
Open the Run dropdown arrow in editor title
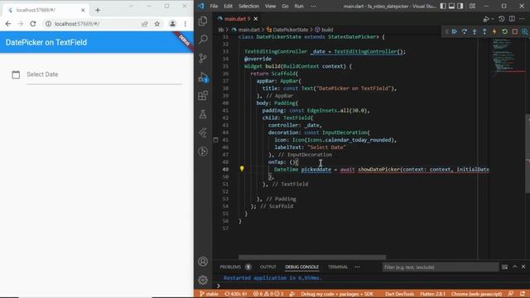[493, 19]
